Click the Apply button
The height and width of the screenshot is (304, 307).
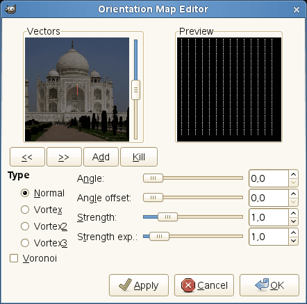139,285
